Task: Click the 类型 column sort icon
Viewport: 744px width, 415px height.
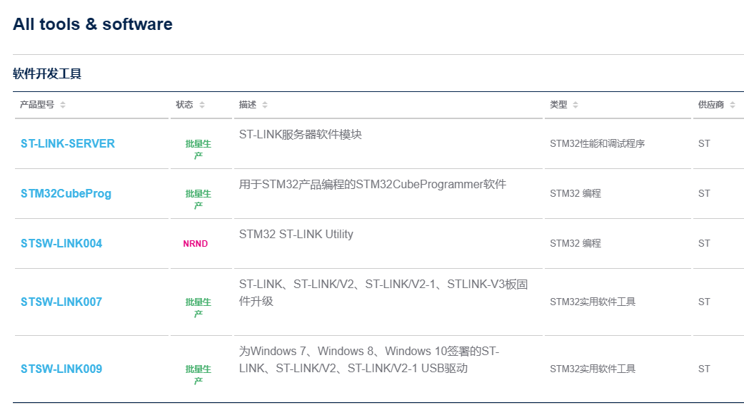Action: [x=575, y=106]
